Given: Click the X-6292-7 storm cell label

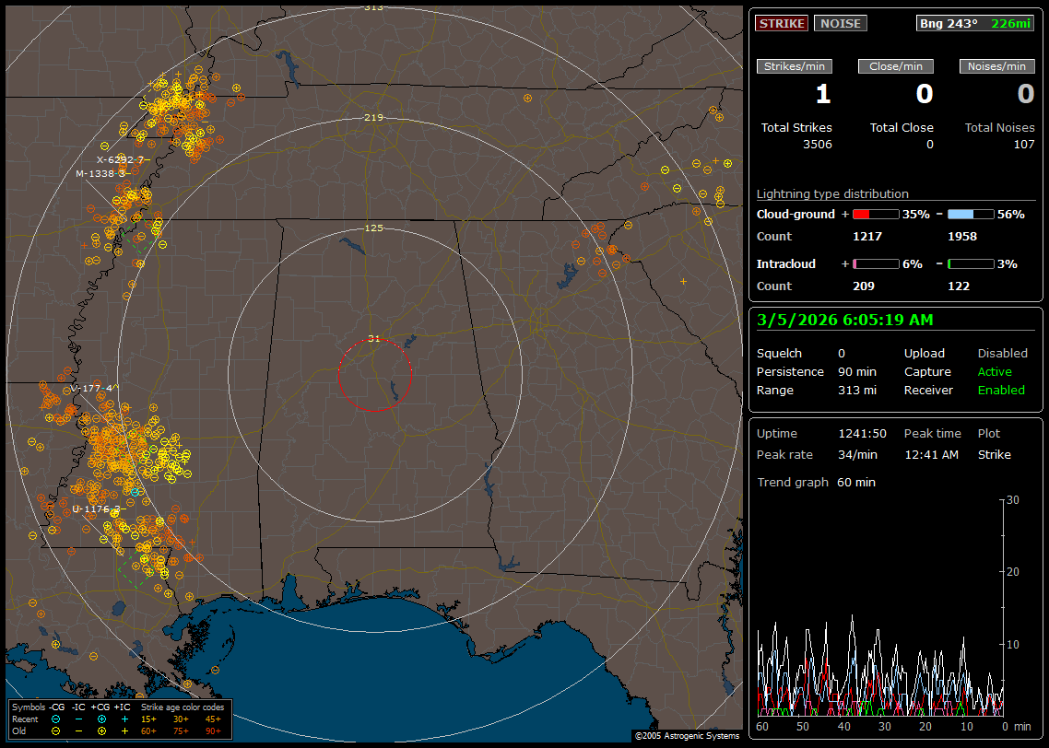Looking at the screenshot, I should coord(123,159).
